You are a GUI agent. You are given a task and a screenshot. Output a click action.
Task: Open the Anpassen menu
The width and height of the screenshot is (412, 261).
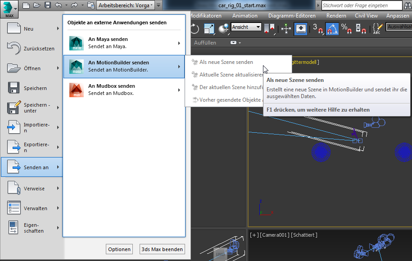pyautogui.click(x=398, y=16)
